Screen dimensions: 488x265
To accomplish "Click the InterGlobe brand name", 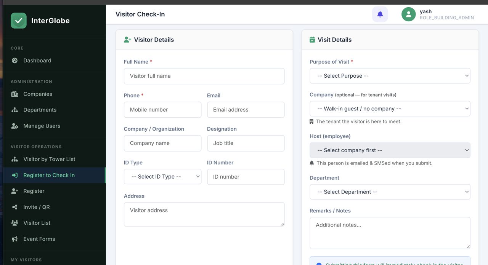I will 50,21.
